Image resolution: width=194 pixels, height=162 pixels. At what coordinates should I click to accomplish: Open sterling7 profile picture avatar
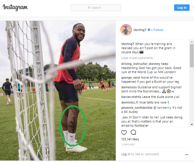click(x=126, y=30)
